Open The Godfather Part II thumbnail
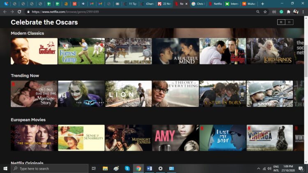The height and width of the screenshot is (173, 308). coord(223,51)
